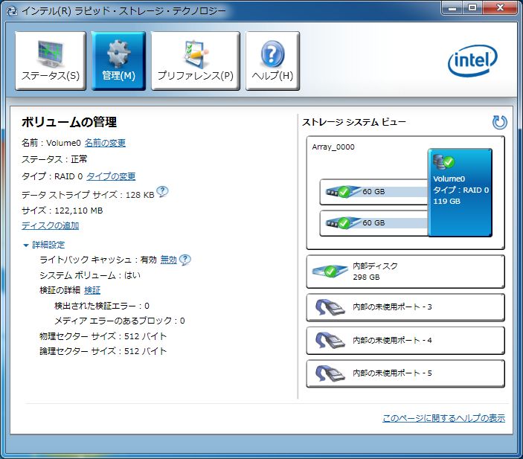523x459 pixels.
Task: Click the title bar application icon
Action: tap(12, 11)
